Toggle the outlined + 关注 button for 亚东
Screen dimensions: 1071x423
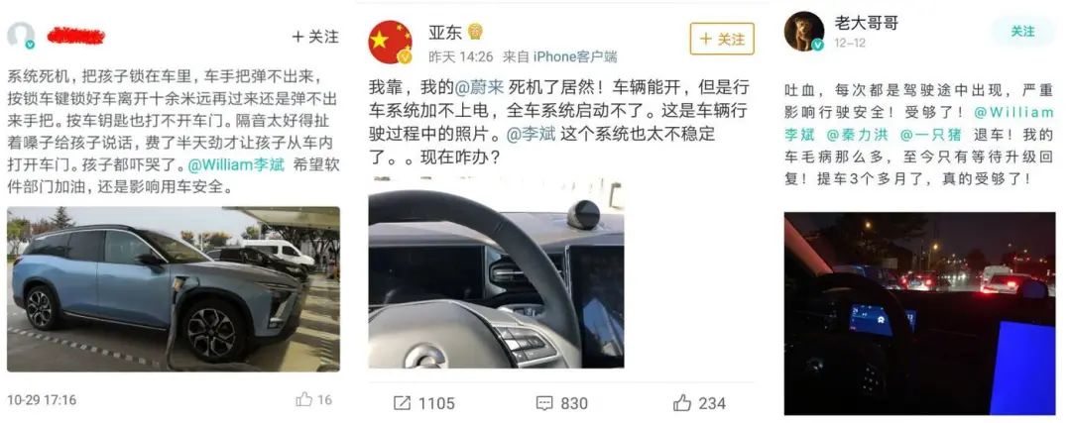722,39
